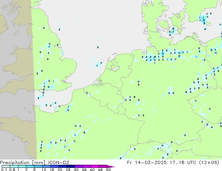Screen dimensions: 222x171
Task: Click the '(12+06)' forecast run label
Action: point(209,163)
